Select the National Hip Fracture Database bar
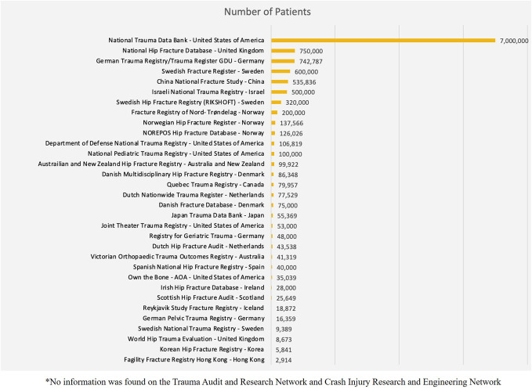 pyautogui.click(x=282, y=50)
